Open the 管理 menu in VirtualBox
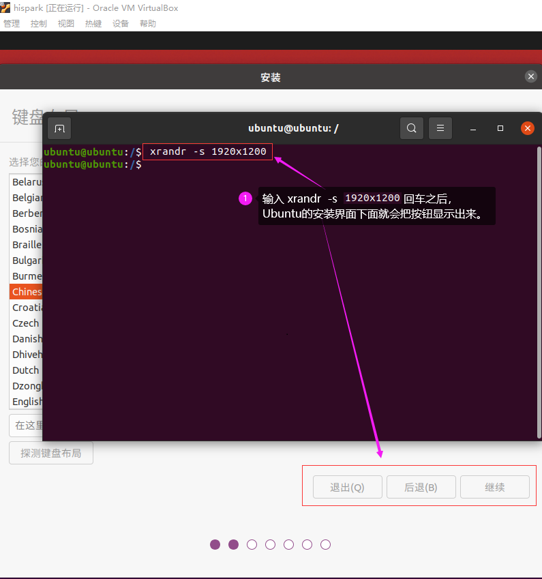 click(12, 23)
